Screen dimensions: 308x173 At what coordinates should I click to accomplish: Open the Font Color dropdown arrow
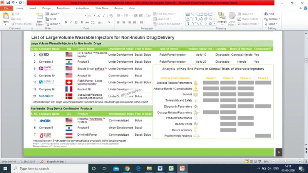[x=112, y=22]
